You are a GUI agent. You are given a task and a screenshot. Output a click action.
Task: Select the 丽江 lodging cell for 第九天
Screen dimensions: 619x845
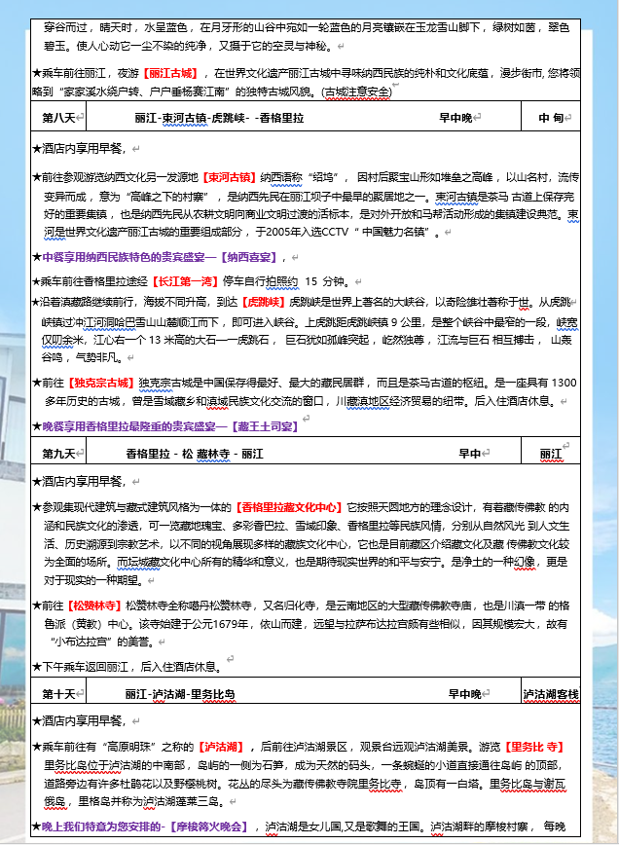click(551, 451)
